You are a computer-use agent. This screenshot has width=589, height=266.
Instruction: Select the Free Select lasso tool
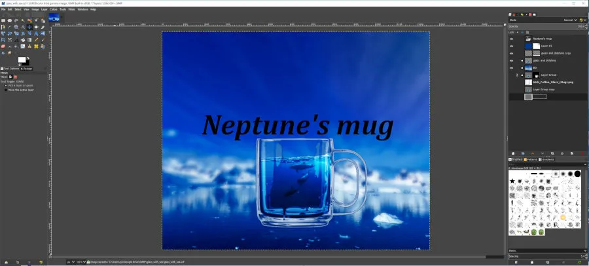16,20
